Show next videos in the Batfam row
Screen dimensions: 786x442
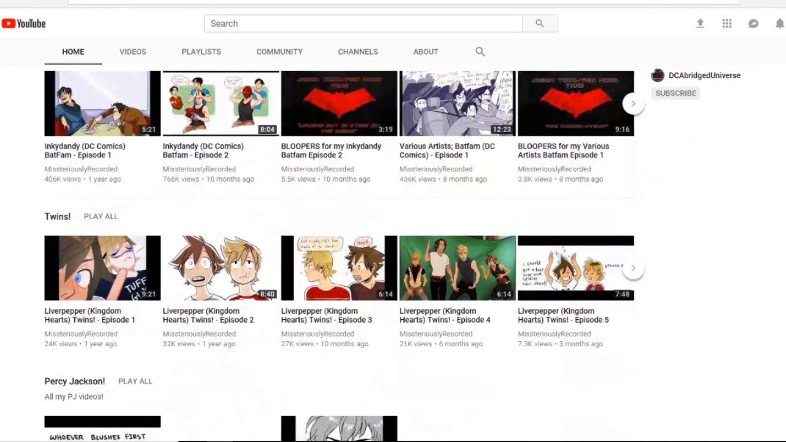pyautogui.click(x=633, y=104)
